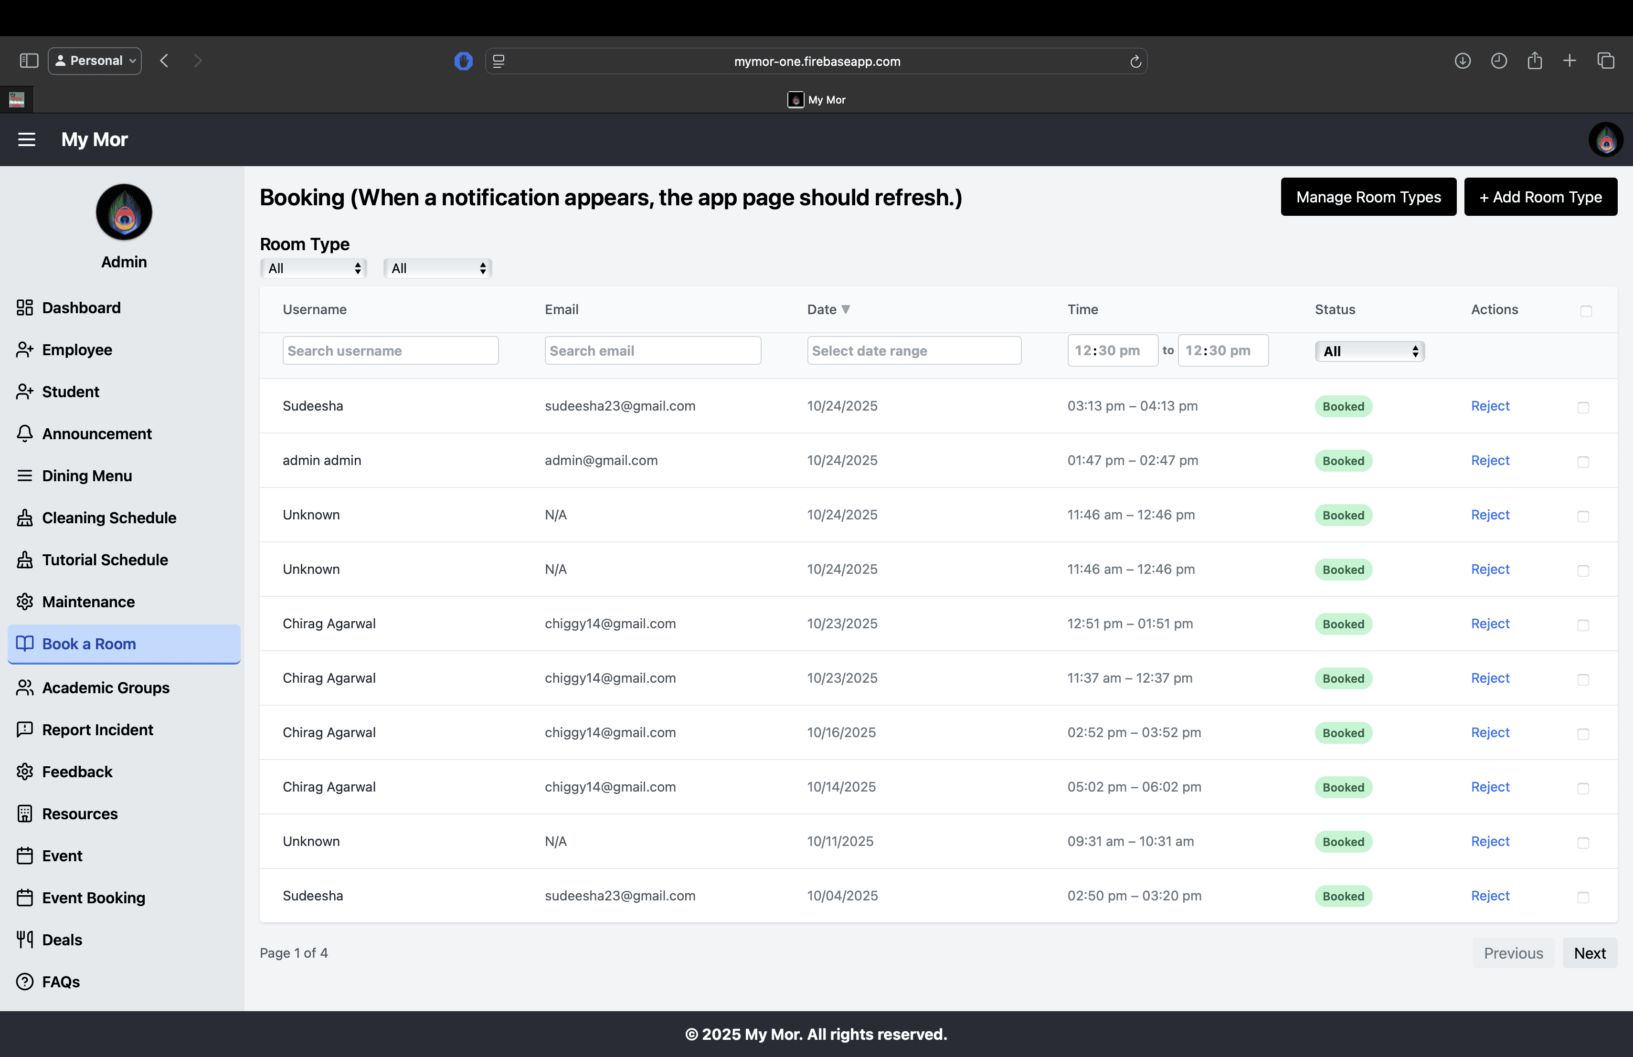Image resolution: width=1633 pixels, height=1057 pixels.
Task: Click the Search username input field
Action: pos(391,350)
